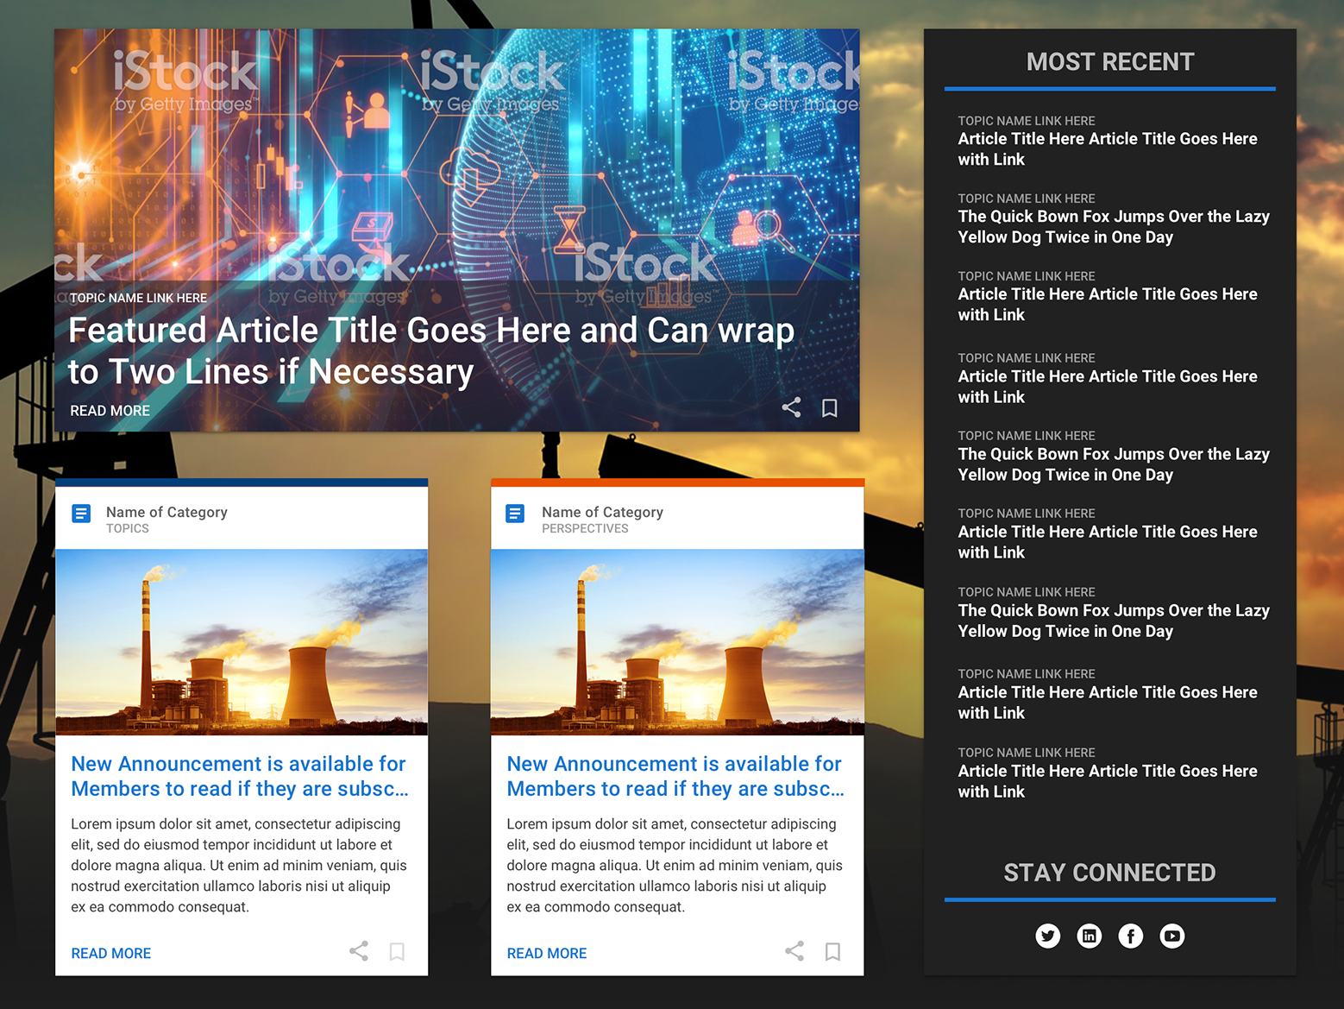Screen dimensions: 1344x1009
Task: Click the Lorem ipsum text in Topics card
Action: [239, 866]
